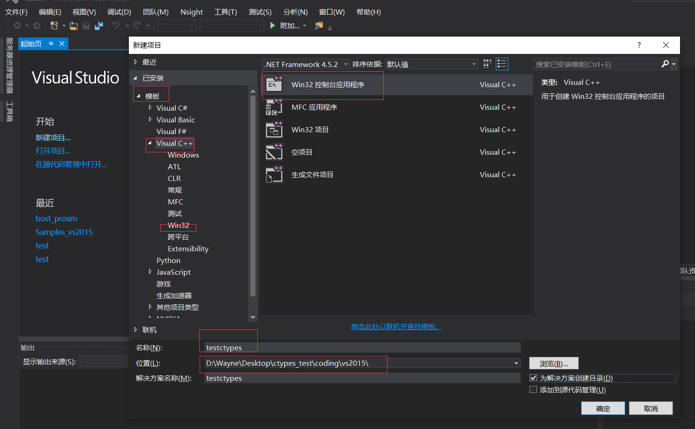Expand the Visual C# tree node
Image resolution: width=695 pixels, height=429 pixels.
point(150,108)
